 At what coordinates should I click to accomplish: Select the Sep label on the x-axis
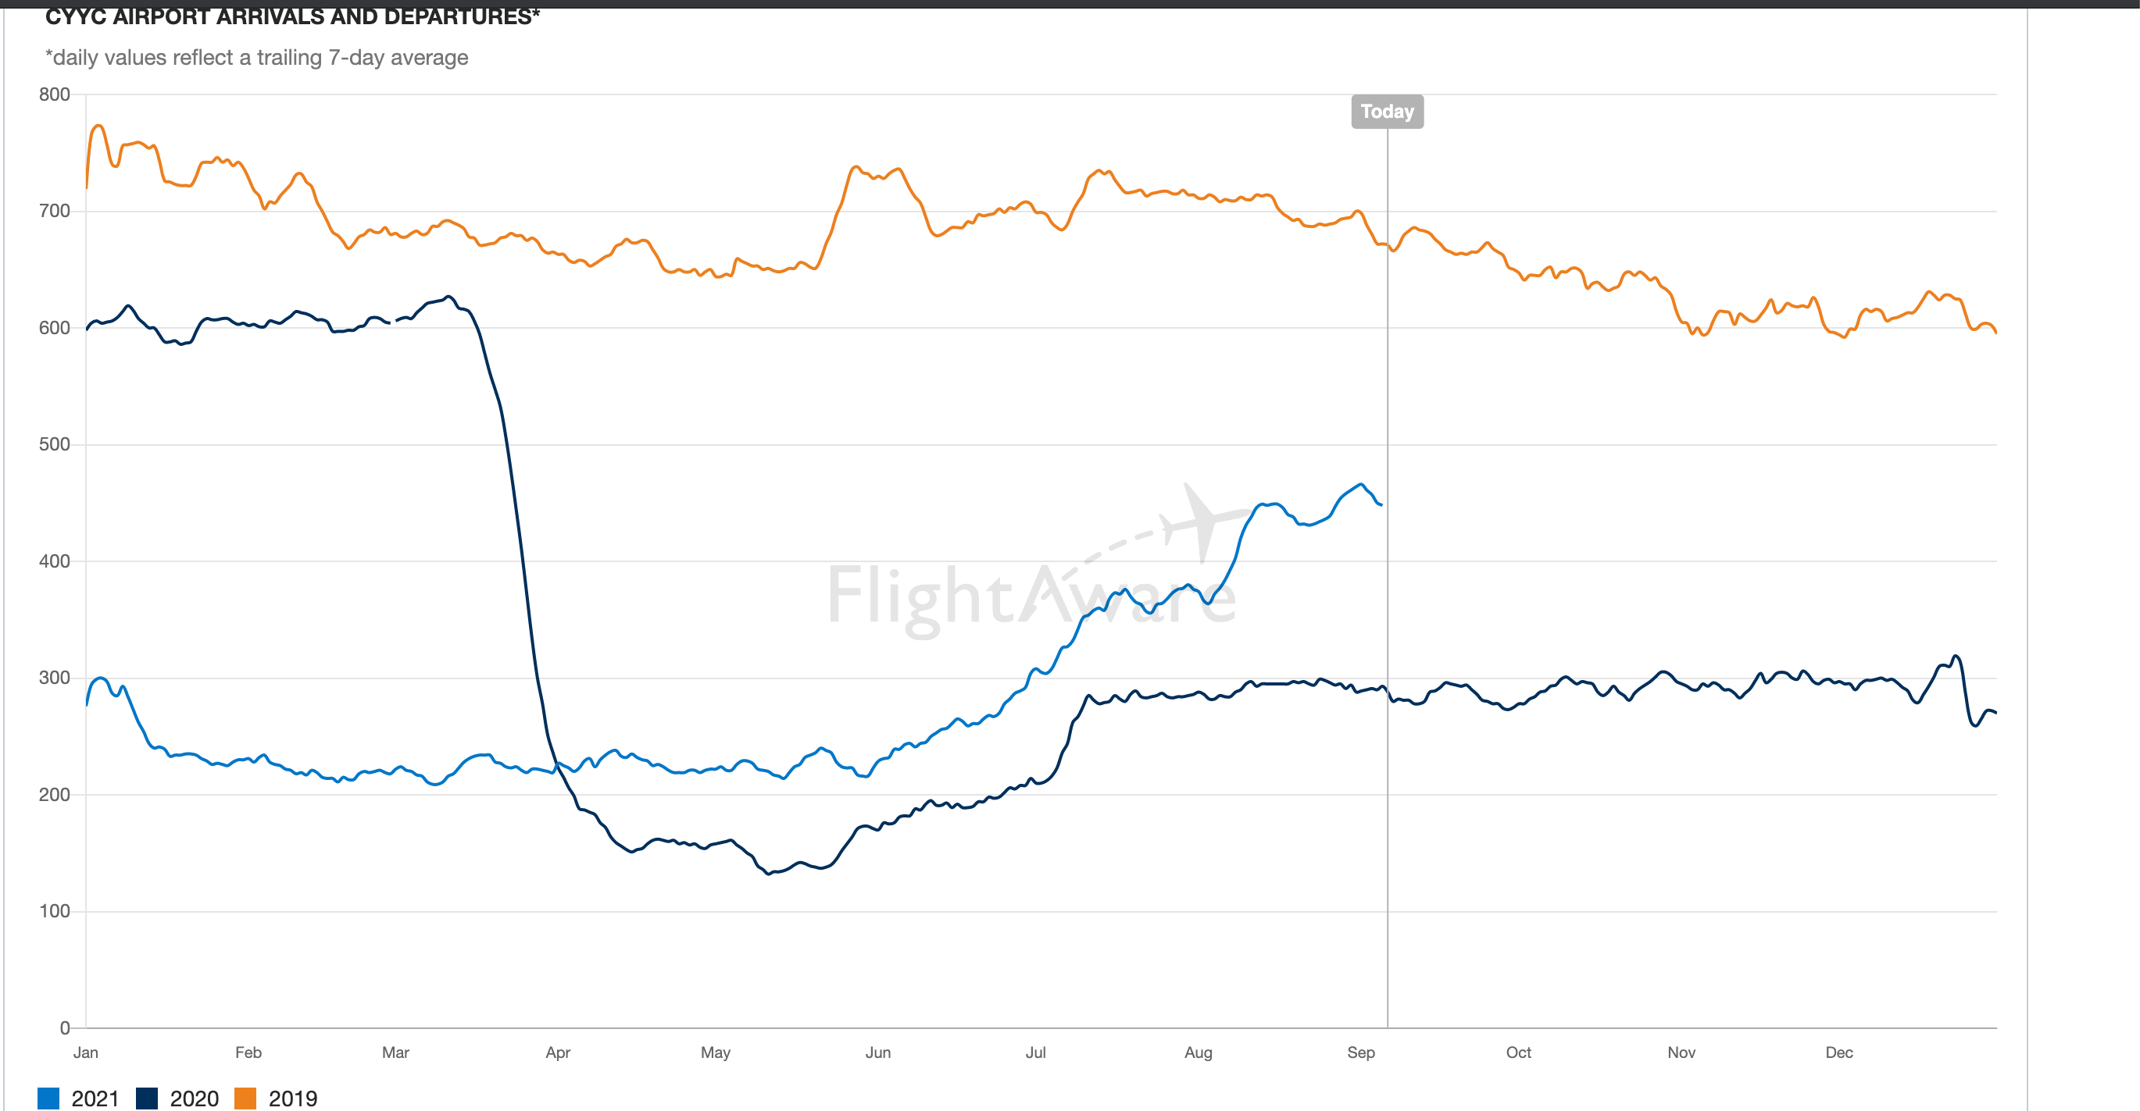[1361, 1052]
